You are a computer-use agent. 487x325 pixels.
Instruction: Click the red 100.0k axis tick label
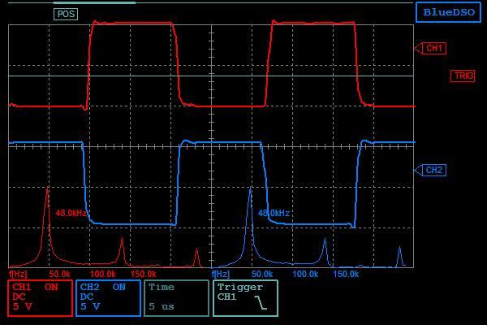102,274
